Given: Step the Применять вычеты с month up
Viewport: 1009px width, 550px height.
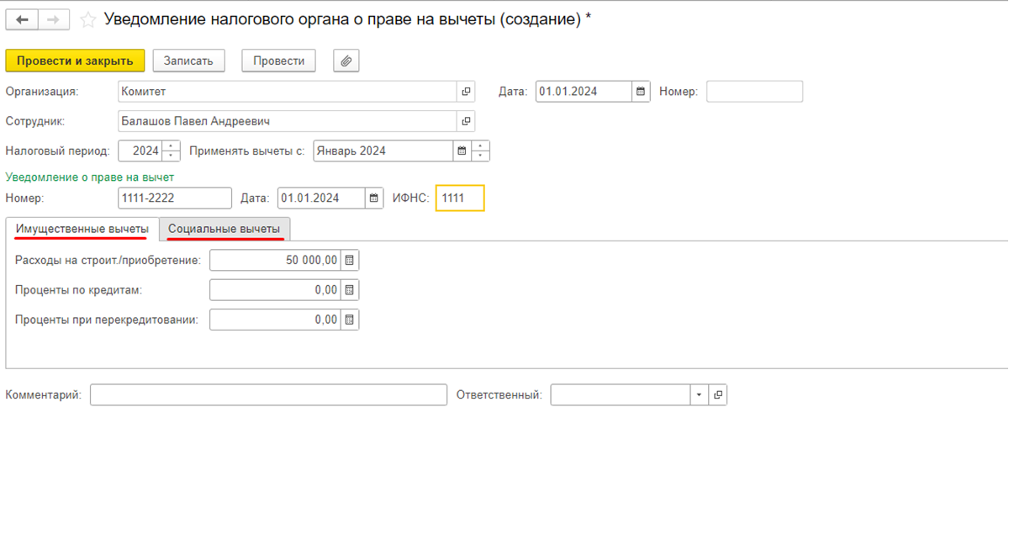Looking at the screenshot, I should tap(480, 147).
